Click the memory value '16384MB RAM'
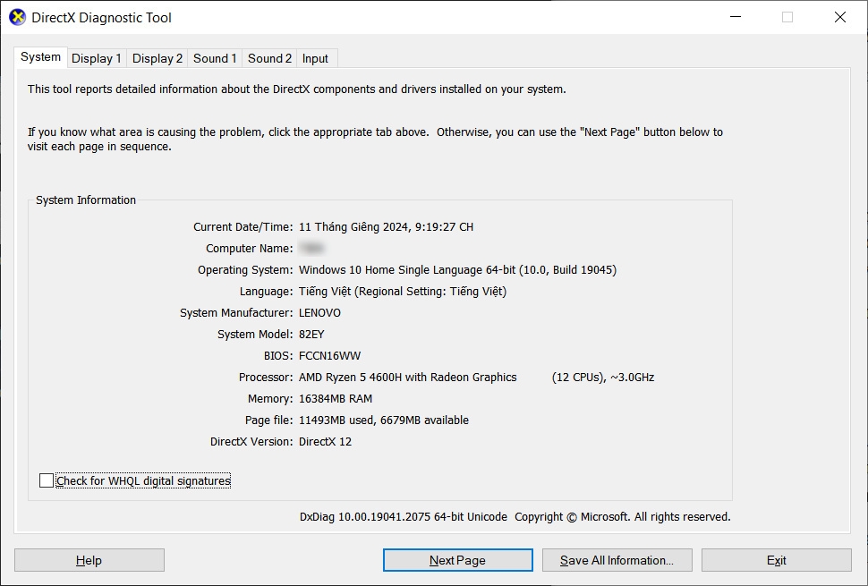 [336, 398]
